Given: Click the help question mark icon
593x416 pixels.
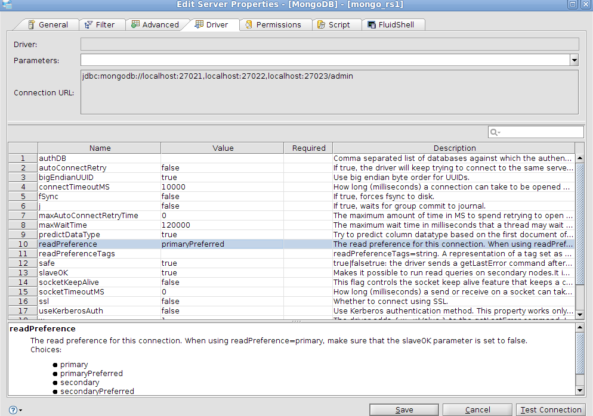Looking at the screenshot, I should pyautogui.click(x=13, y=410).
